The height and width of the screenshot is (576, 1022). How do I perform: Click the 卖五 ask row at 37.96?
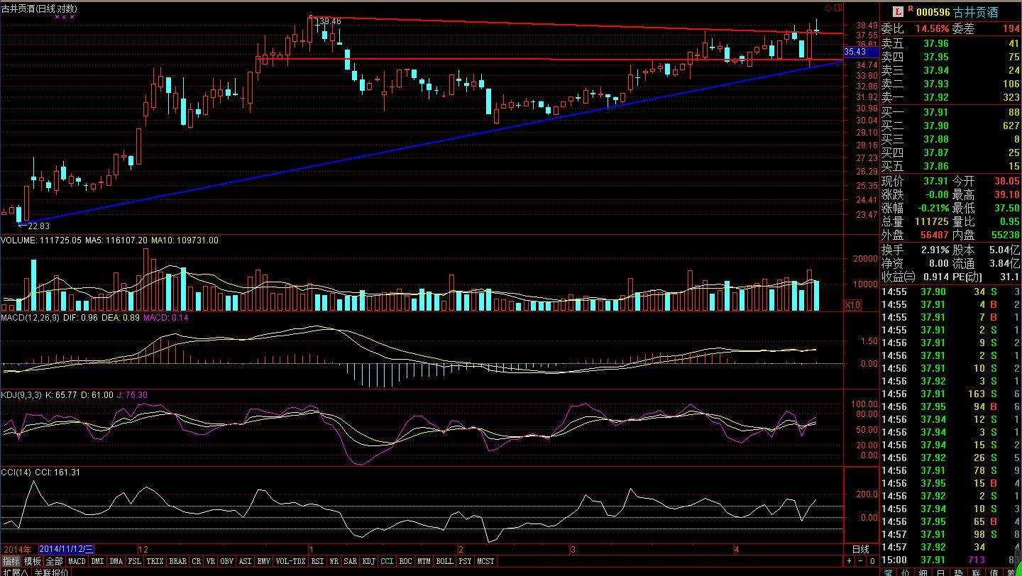tap(951, 43)
